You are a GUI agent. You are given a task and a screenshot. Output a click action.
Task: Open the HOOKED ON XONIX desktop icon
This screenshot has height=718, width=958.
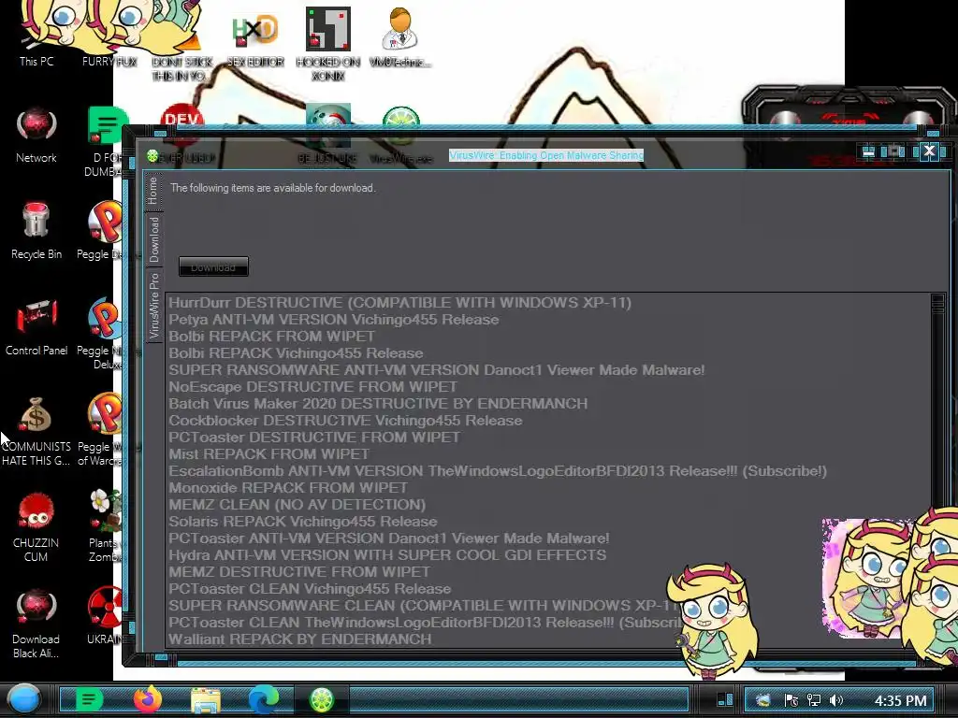(x=328, y=44)
